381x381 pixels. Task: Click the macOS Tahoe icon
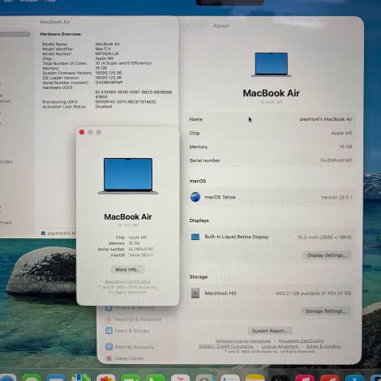coord(195,197)
